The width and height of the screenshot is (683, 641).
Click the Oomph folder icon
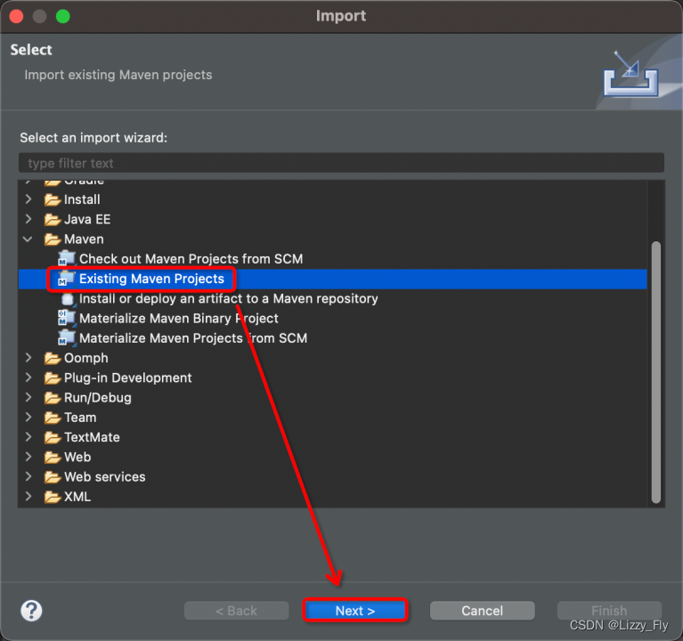[x=53, y=358]
